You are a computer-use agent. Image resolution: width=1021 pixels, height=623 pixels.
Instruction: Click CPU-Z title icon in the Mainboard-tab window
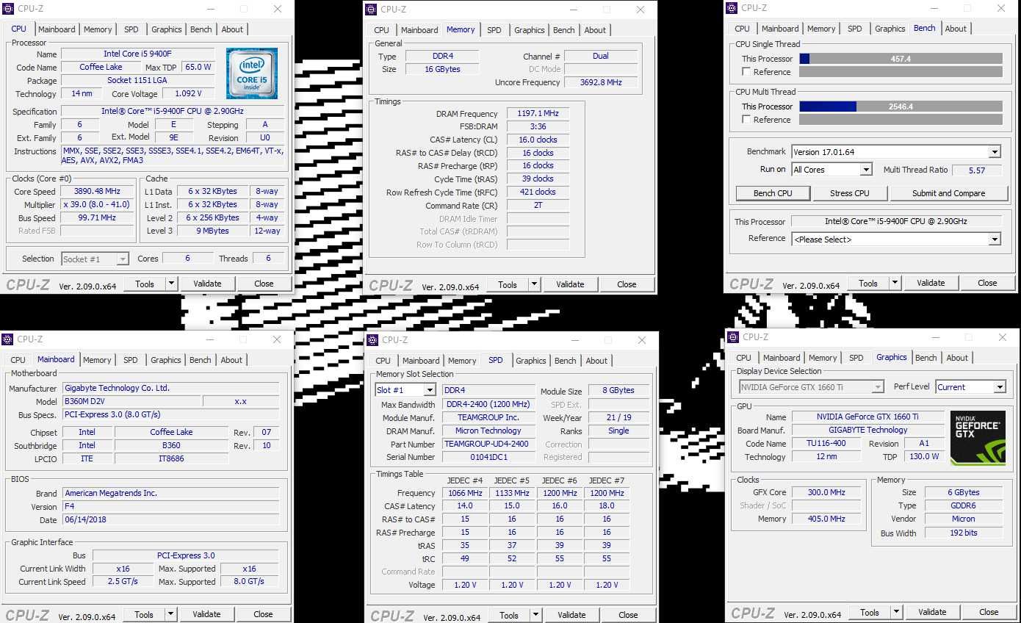(7, 339)
